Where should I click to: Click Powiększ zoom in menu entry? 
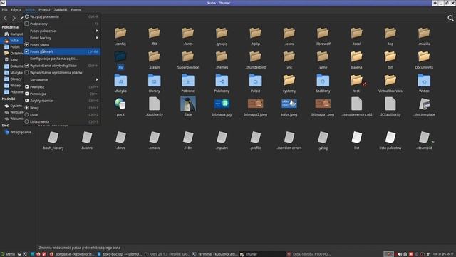point(62,86)
